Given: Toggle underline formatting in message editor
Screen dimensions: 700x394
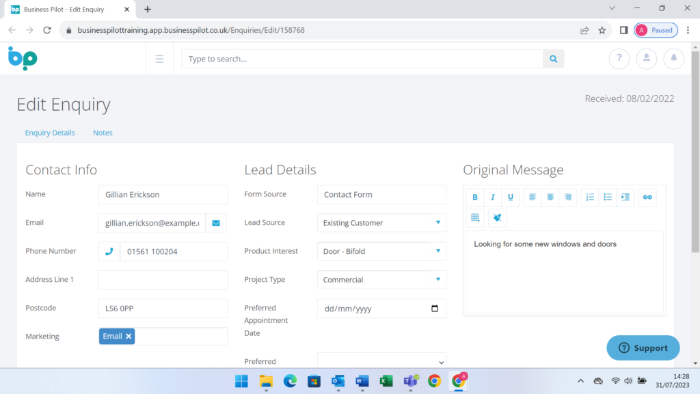Looking at the screenshot, I should (x=510, y=197).
